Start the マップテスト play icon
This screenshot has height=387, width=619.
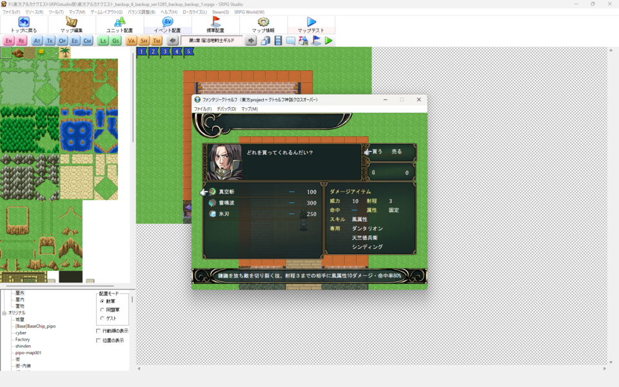311,23
